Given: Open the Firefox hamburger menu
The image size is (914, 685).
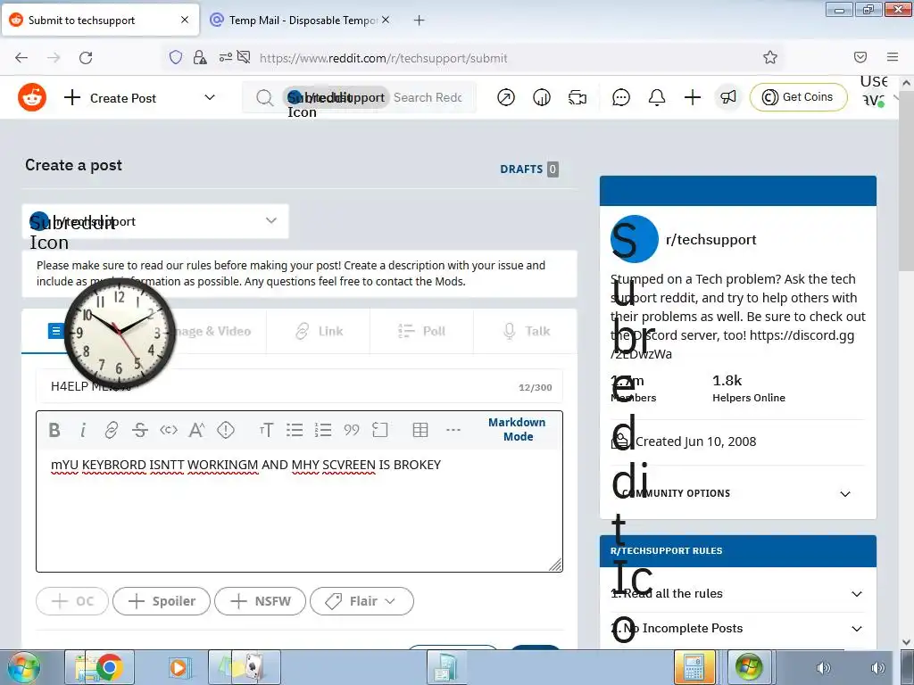Looking at the screenshot, I should (x=893, y=57).
